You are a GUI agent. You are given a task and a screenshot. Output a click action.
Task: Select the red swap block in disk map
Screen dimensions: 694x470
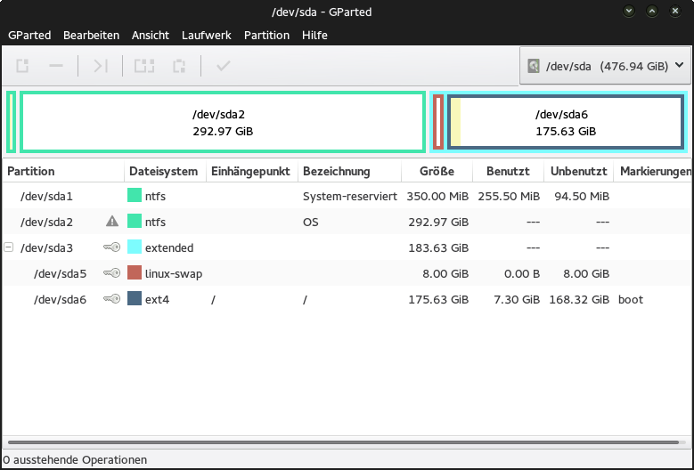pos(438,123)
